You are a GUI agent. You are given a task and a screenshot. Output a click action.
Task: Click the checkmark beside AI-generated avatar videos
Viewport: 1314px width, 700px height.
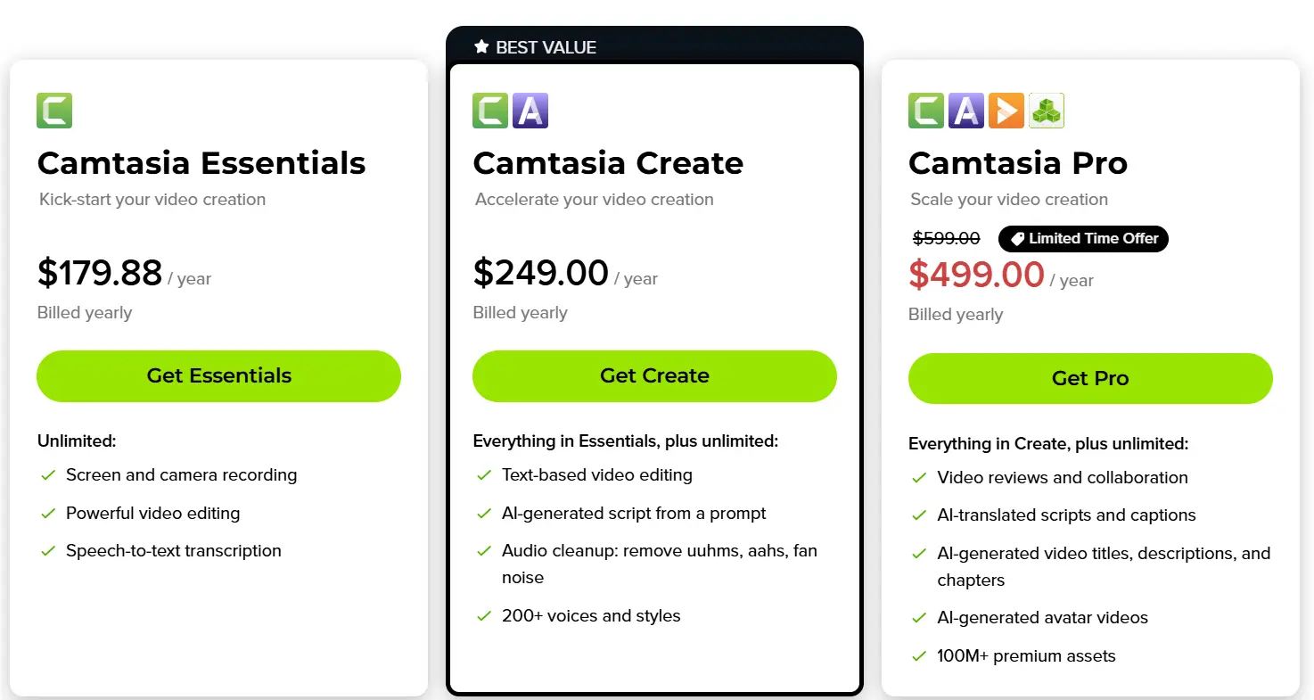(x=919, y=617)
